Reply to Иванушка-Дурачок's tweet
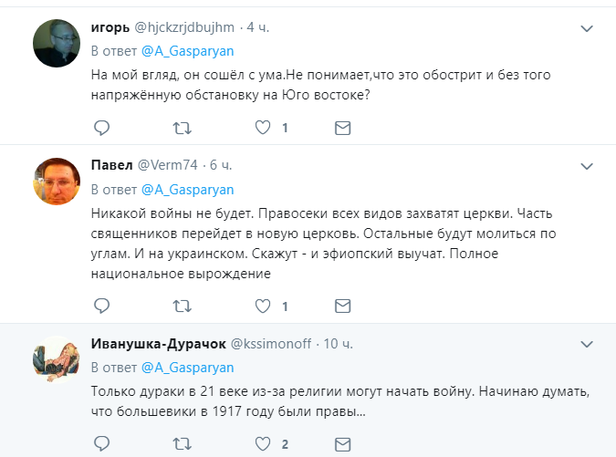Image resolution: width=616 pixels, height=457 pixels. [x=101, y=444]
